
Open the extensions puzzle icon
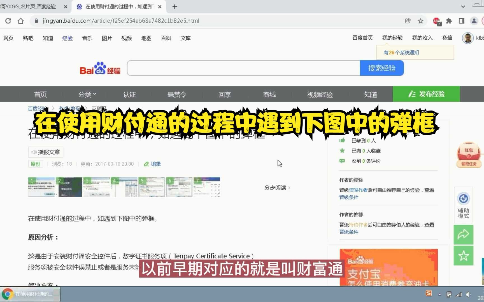[x=449, y=21]
